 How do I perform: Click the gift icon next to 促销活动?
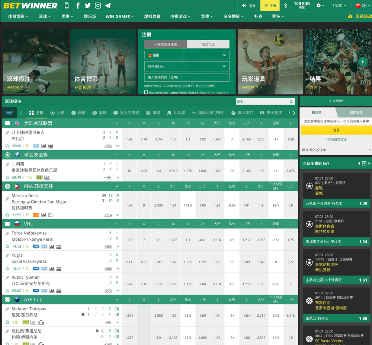[x=350, y=16]
